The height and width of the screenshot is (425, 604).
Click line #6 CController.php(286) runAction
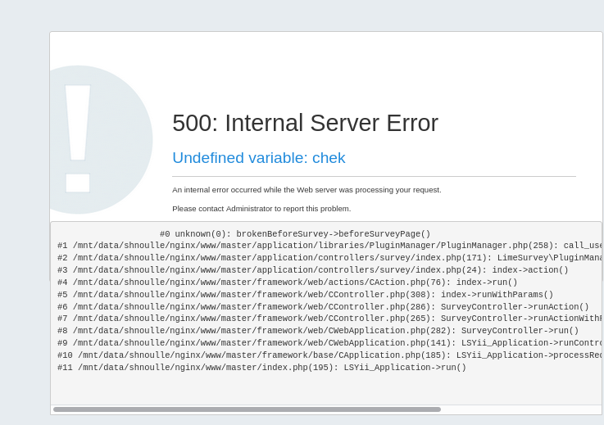point(323,307)
